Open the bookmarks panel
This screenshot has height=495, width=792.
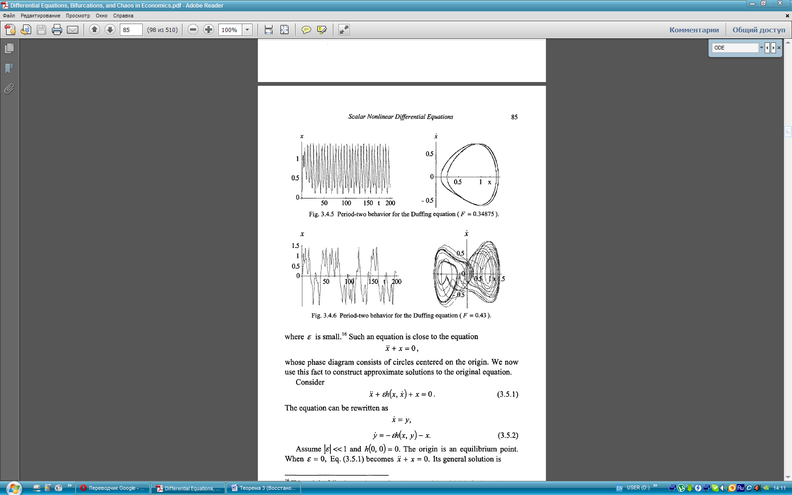pos(9,68)
